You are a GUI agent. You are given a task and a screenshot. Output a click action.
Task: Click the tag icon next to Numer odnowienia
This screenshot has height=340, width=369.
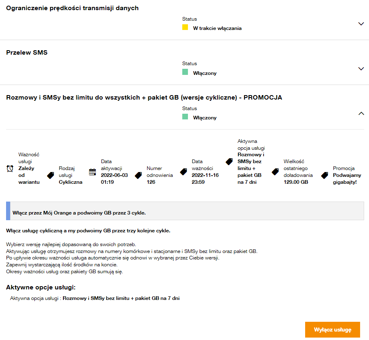coord(138,175)
